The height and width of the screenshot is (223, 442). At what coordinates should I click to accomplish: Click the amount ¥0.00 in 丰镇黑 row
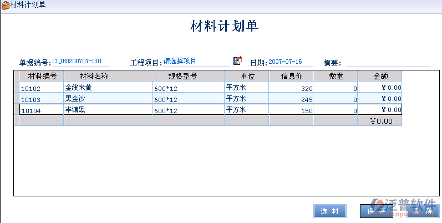pyautogui.click(x=380, y=110)
